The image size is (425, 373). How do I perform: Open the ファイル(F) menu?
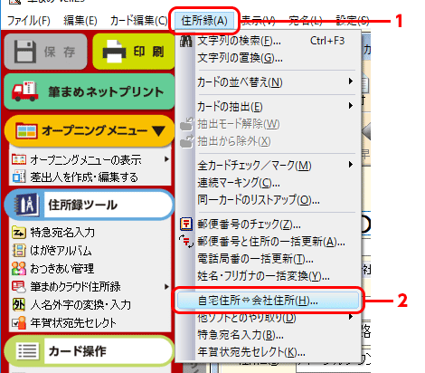click(x=29, y=21)
